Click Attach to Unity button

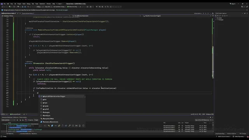pyautogui.click(x=72, y=7)
